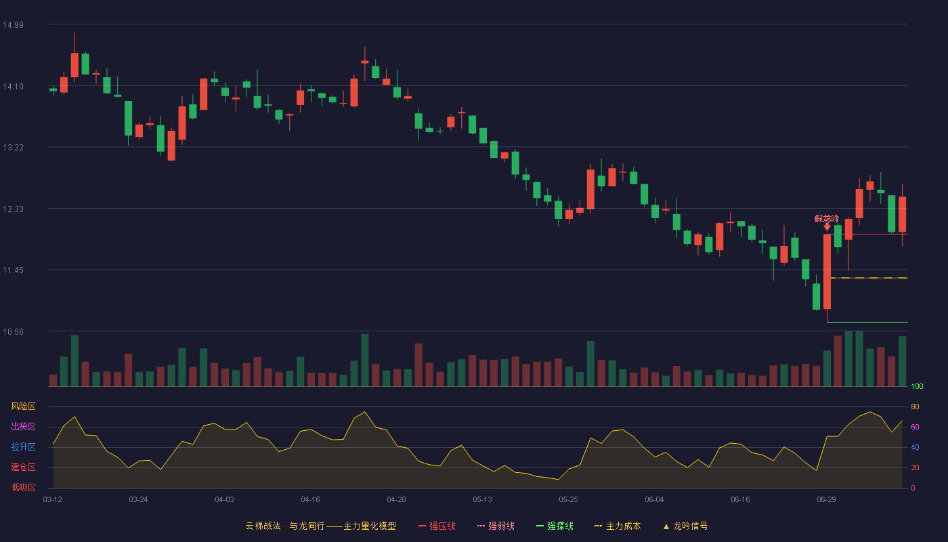Select the 建仓区 zone label

[x=23, y=467]
